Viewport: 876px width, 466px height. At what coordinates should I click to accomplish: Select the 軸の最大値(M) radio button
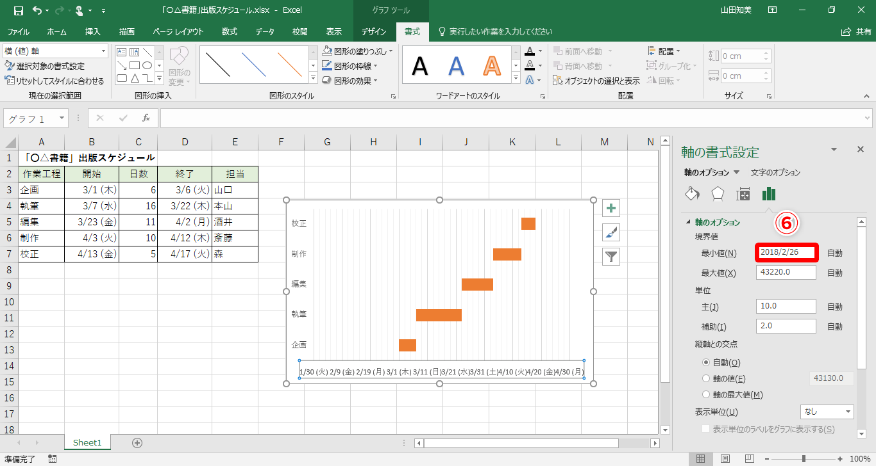pyautogui.click(x=706, y=394)
